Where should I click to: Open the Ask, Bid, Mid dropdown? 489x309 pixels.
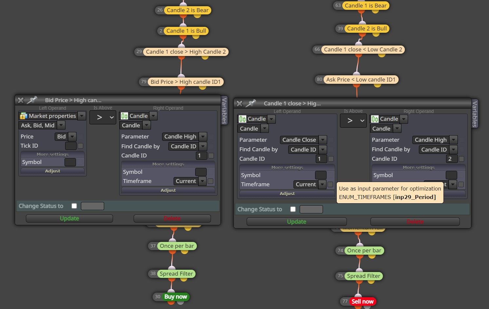(x=61, y=125)
